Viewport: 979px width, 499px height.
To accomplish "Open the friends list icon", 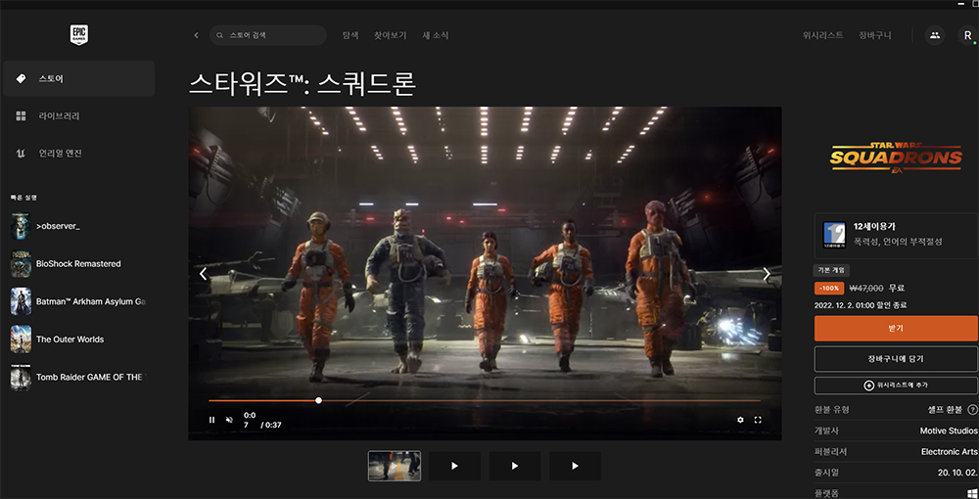I will click(x=935, y=35).
